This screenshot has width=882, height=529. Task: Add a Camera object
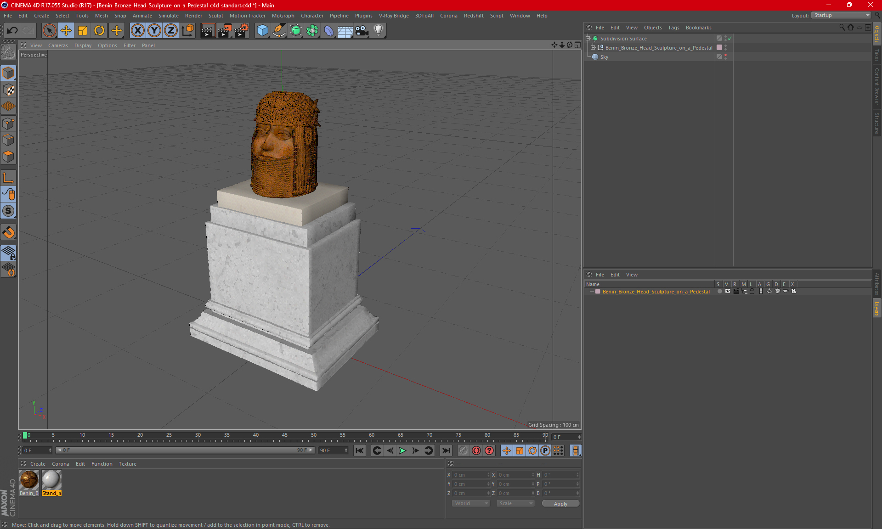tap(362, 31)
